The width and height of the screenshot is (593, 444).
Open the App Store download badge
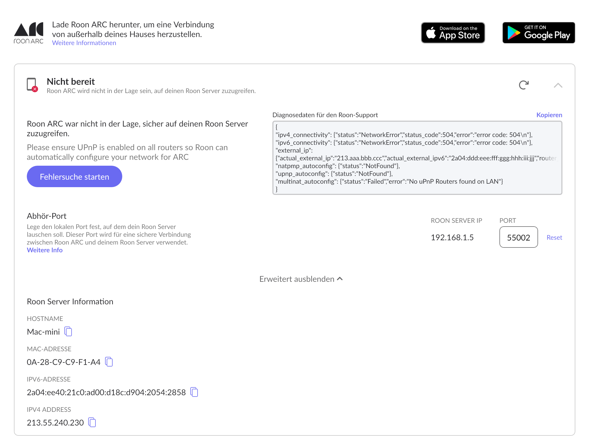tap(453, 33)
